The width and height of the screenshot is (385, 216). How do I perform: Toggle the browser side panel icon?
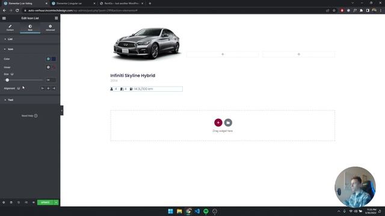[x=368, y=11]
